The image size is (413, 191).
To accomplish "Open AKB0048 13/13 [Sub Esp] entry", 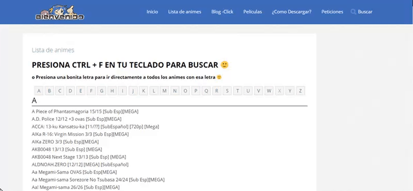I will click(x=67, y=149).
